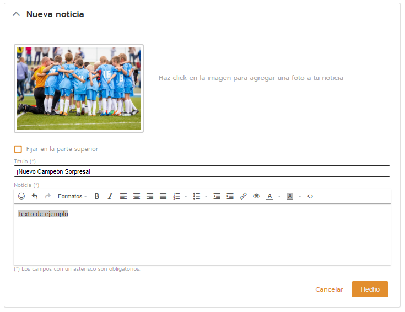Open the emoji picker in editor toolbar
Screen dimensions: 405x312
coord(21,196)
